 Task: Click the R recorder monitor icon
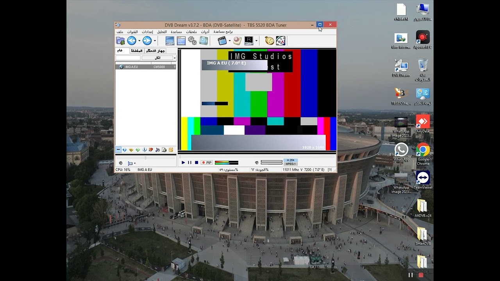coord(249,41)
